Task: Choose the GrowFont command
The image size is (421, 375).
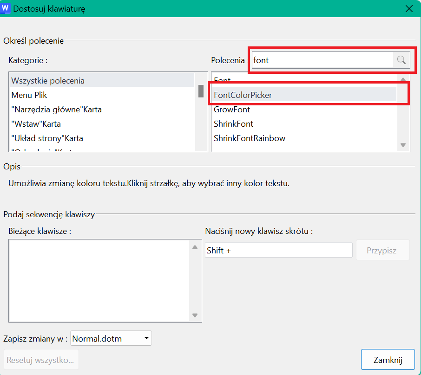Action: click(304, 110)
